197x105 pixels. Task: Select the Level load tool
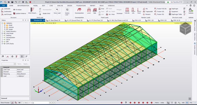[x=89, y=11]
